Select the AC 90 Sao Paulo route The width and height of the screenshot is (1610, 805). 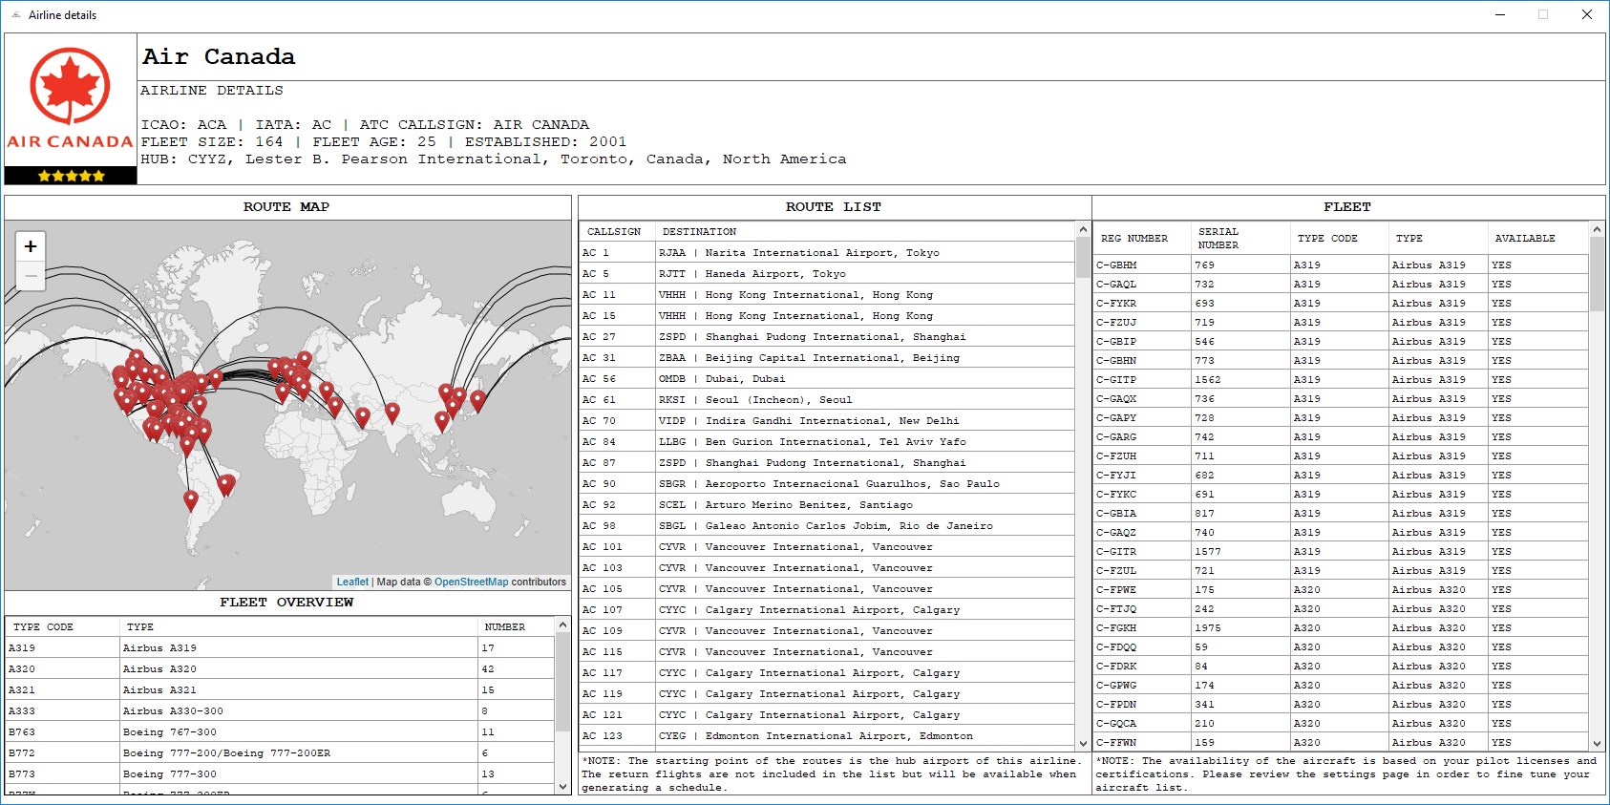click(x=826, y=484)
